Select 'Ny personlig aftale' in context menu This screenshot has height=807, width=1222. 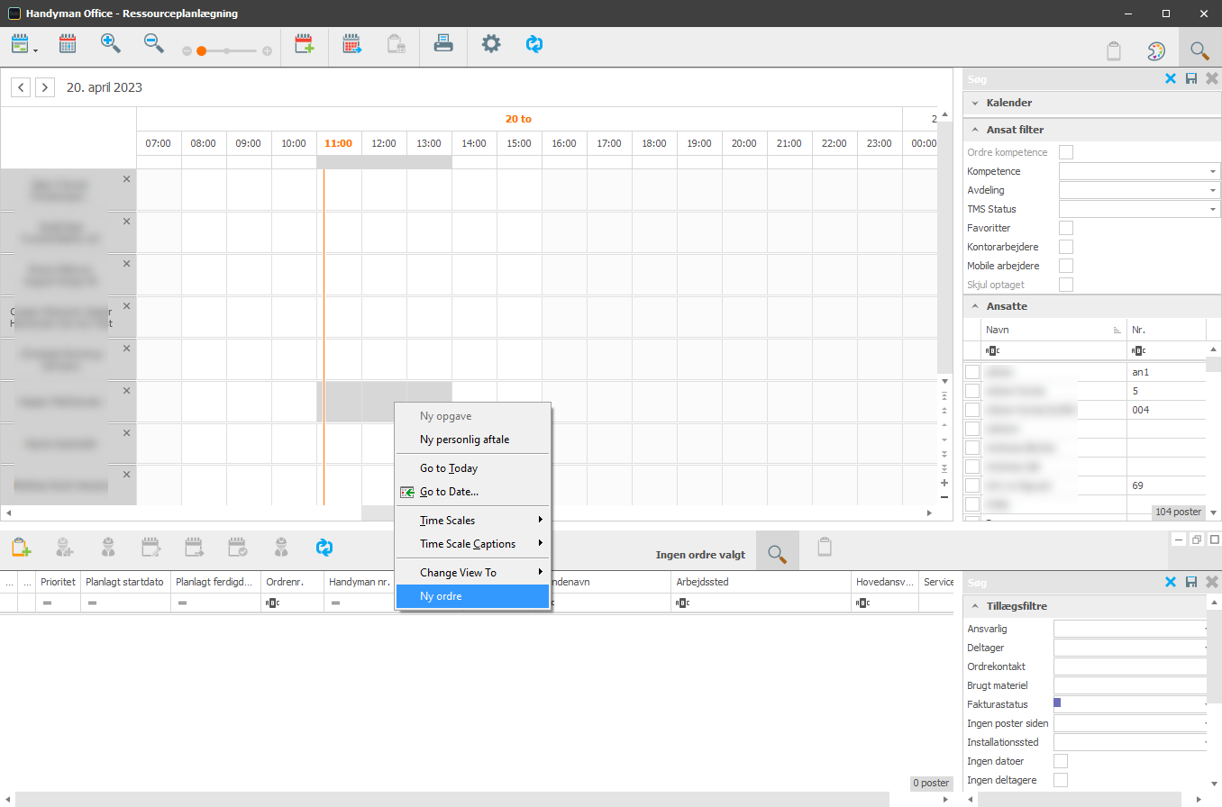(473, 440)
